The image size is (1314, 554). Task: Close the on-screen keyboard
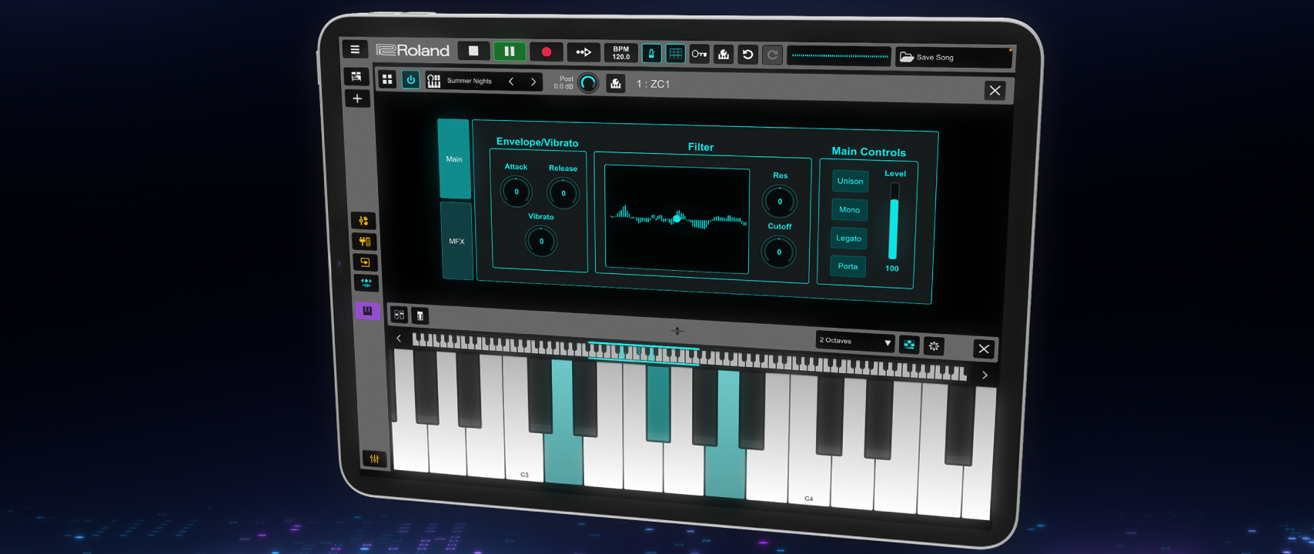[984, 349]
